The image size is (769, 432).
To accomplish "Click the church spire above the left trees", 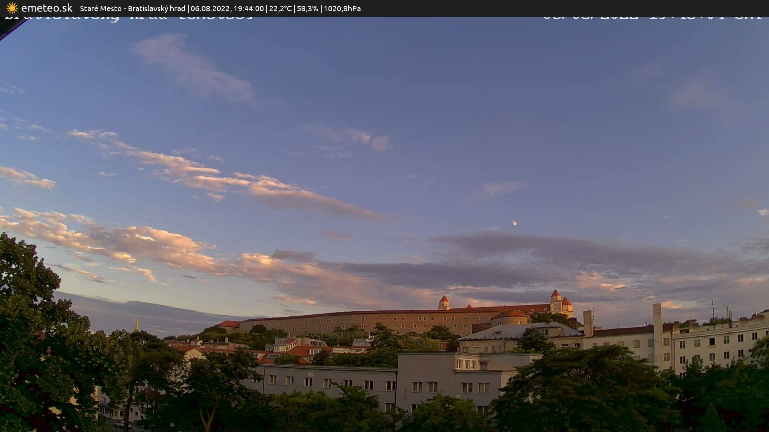I will click(136, 324).
